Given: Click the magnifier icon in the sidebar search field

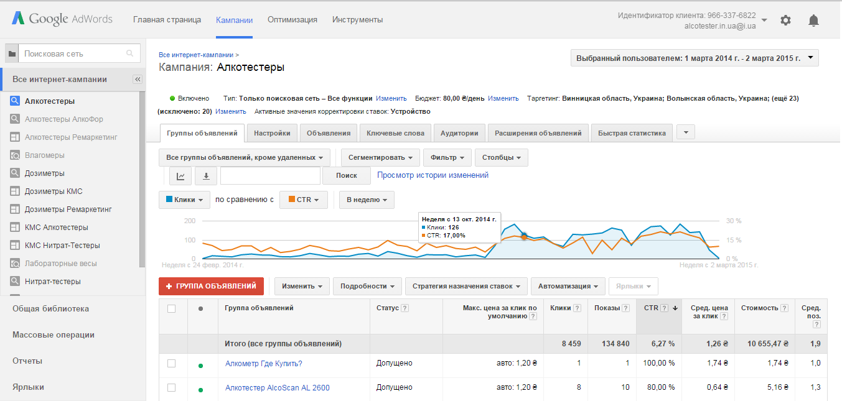Looking at the screenshot, I should click(x=130, y=54).
